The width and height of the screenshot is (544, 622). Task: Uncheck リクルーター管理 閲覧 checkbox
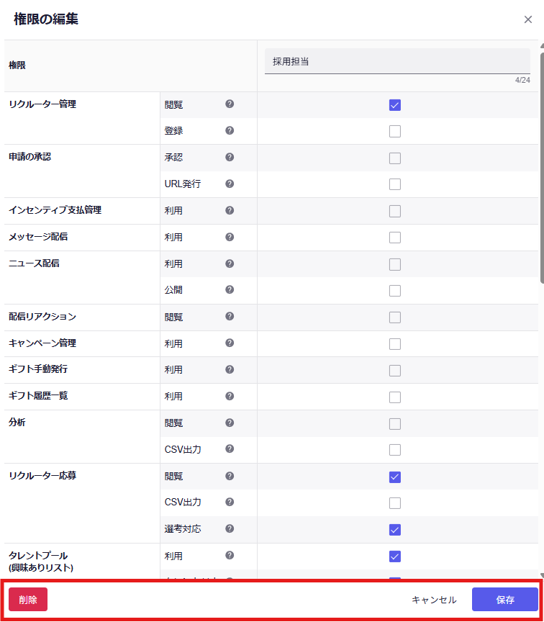pos(394,105)
